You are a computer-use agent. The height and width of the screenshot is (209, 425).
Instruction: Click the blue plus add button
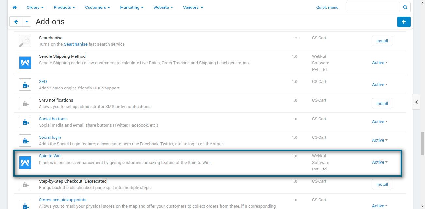point(404,22)
